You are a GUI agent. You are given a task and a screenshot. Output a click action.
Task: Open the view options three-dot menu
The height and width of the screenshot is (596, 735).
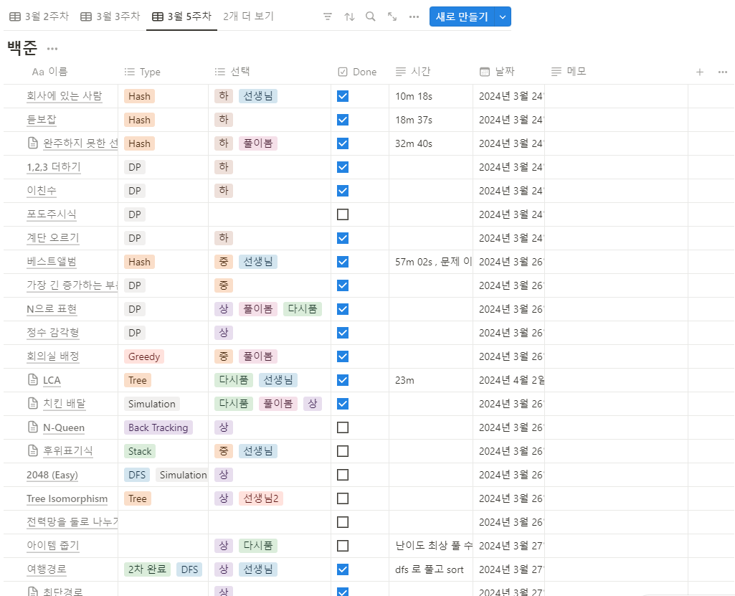(414, 17)
